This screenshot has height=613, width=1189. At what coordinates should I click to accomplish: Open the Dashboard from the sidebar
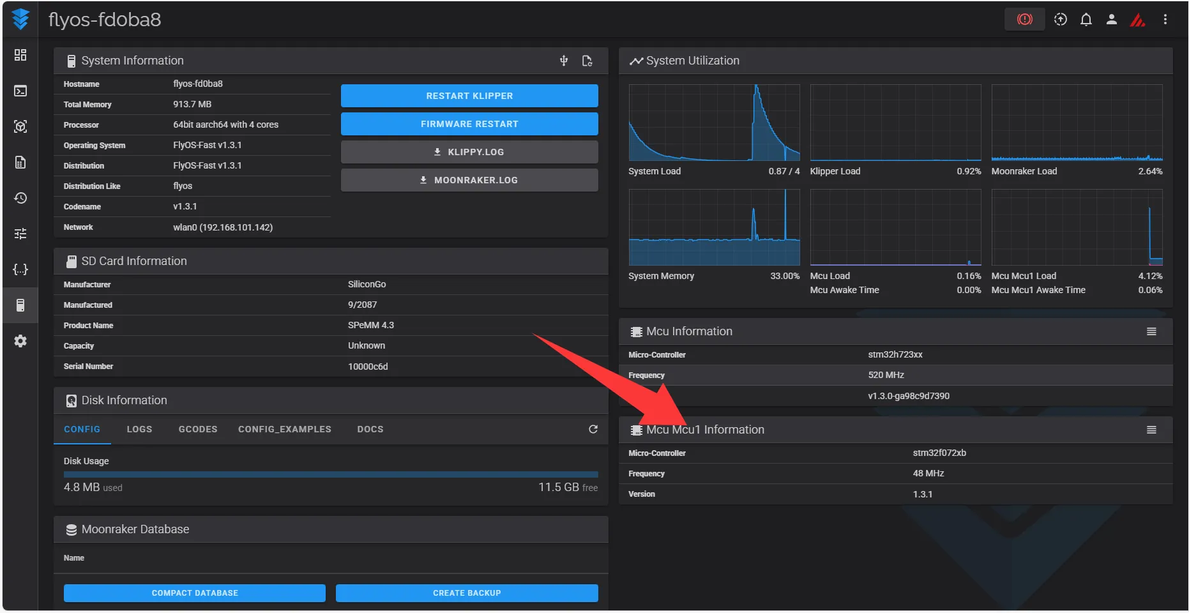point(20,55)
